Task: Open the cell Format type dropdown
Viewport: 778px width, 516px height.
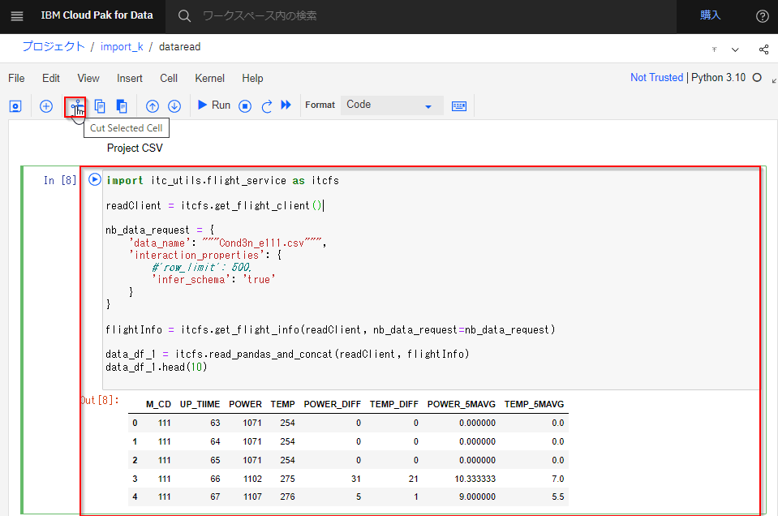Action: pos(392,105)
